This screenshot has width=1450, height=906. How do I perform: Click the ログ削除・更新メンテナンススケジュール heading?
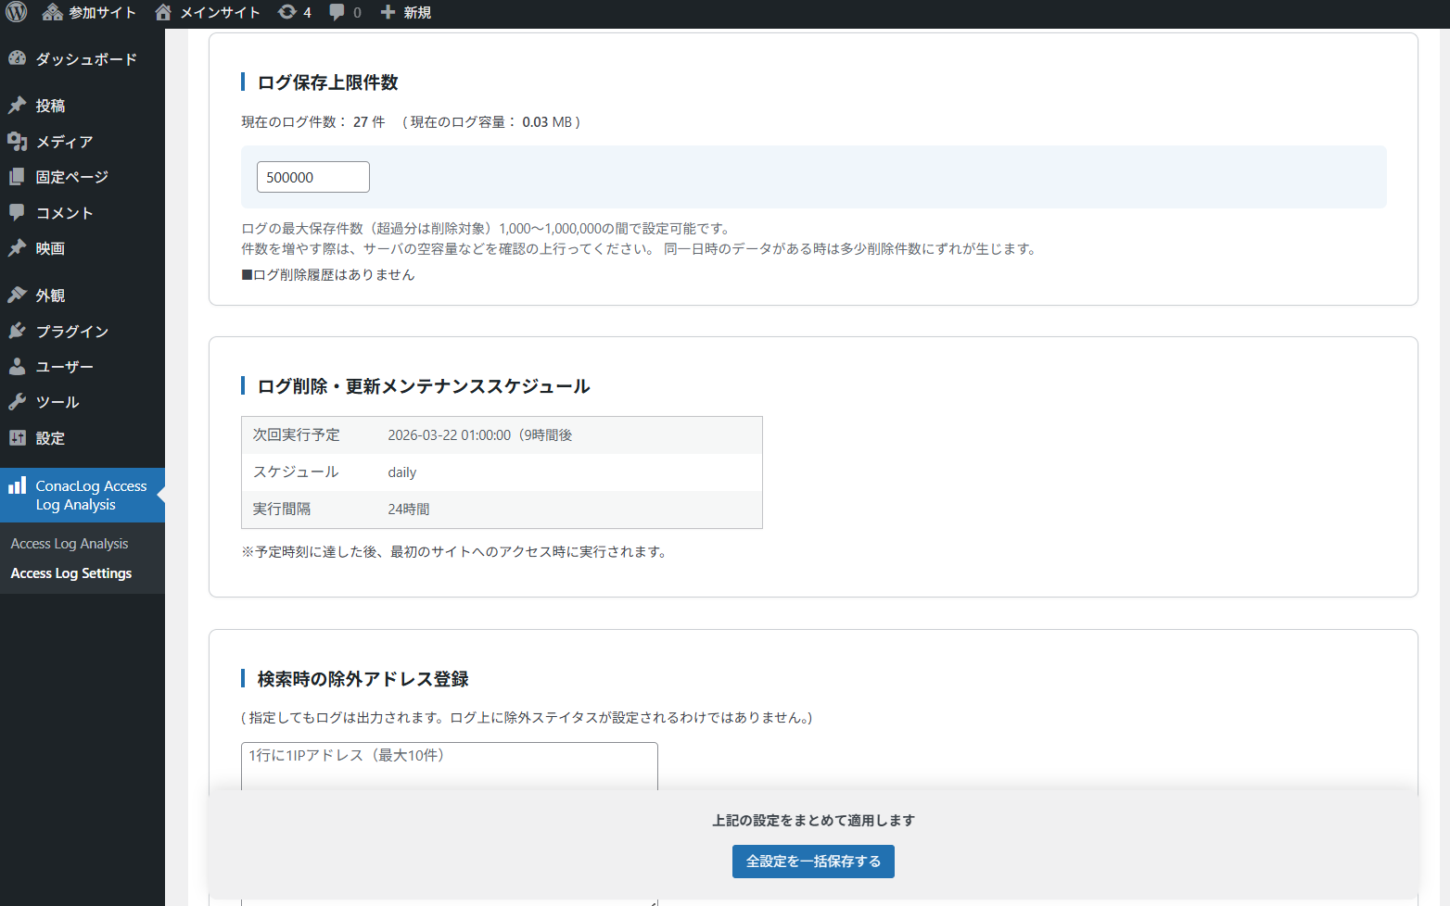[424, 386]
